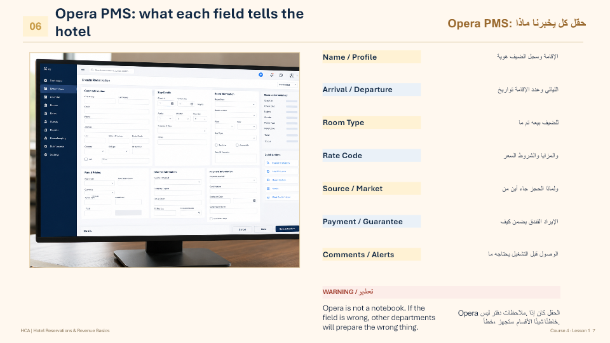610x343 pixels.
Task: Click the search reservations field at top
Action: tap(112, 71)
